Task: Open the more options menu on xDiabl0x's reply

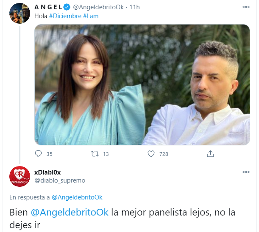Action: [246, 172]
